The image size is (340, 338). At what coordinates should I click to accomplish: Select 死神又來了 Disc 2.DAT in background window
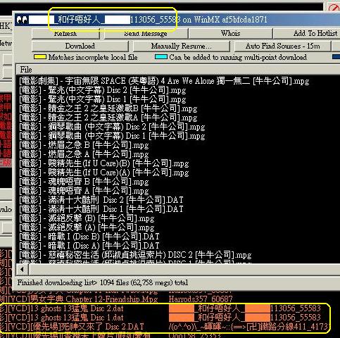[x=72, y=327]
